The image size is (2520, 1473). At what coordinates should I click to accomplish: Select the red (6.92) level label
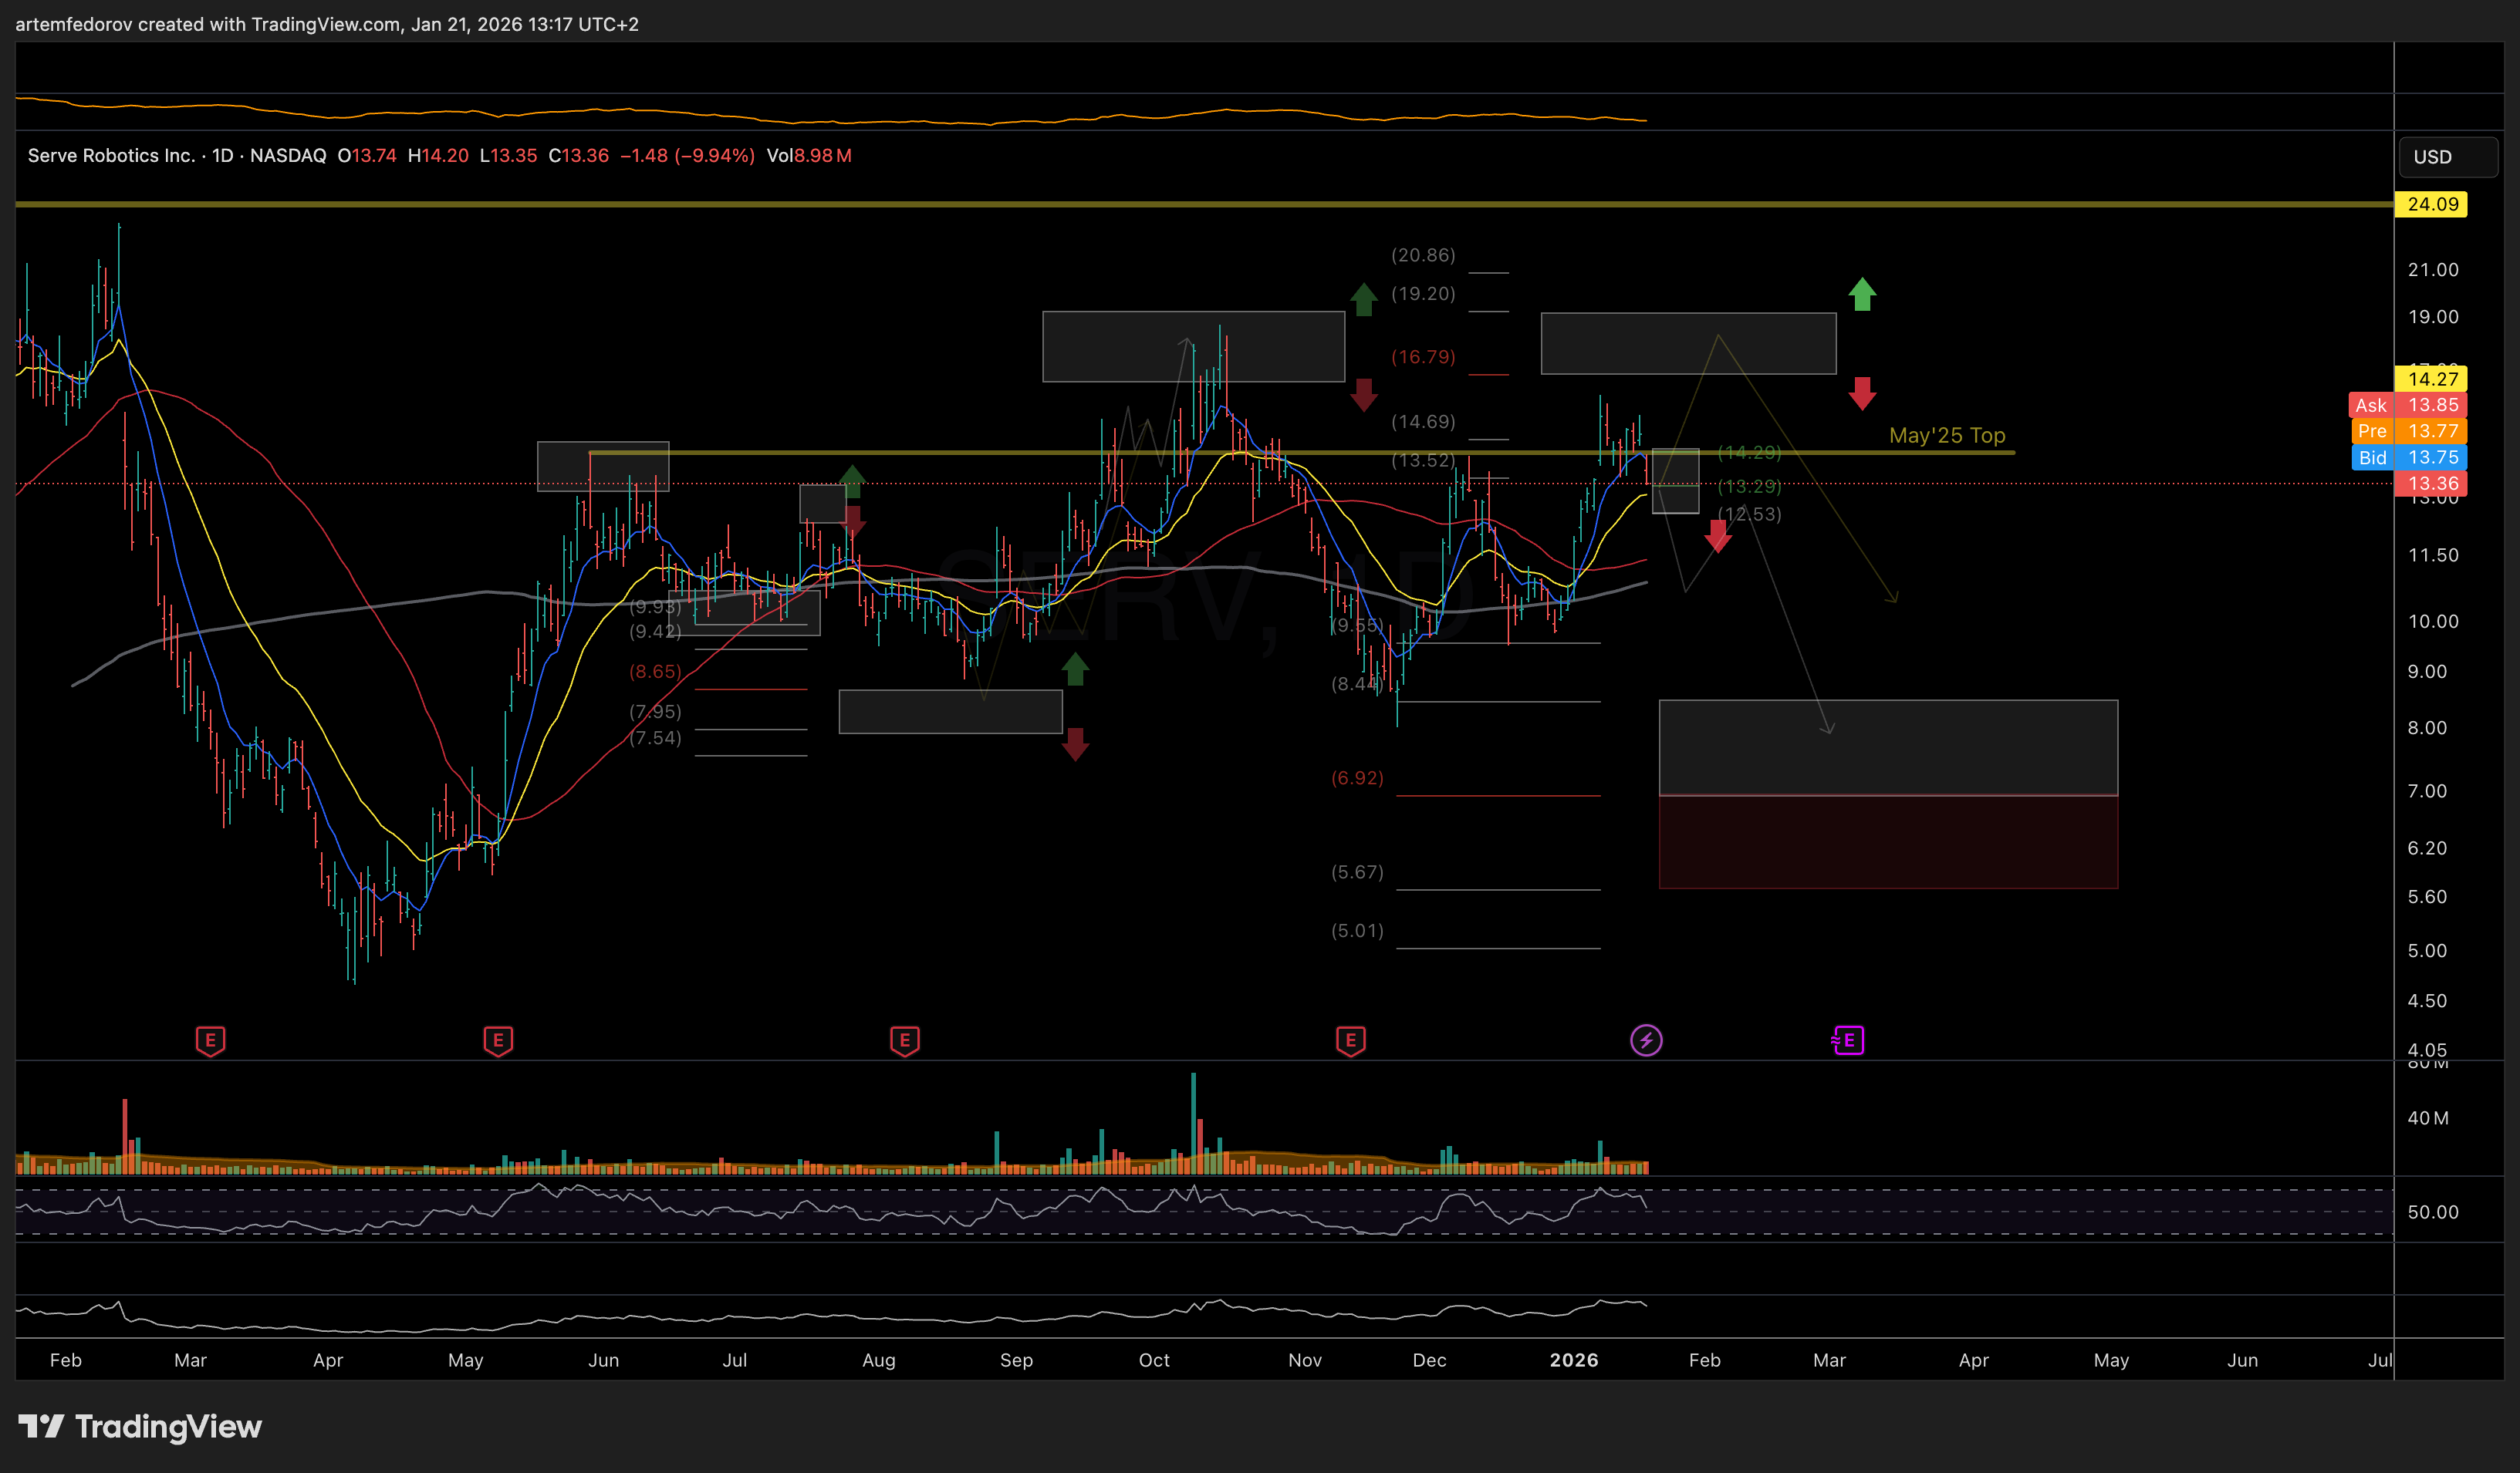tap(1357, 777)
